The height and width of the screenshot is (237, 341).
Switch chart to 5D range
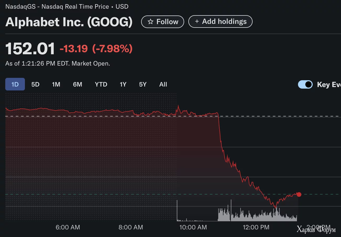tap(35, 84)
